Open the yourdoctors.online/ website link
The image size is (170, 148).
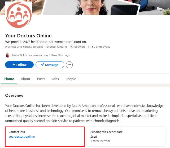click(x=22, y=137)
